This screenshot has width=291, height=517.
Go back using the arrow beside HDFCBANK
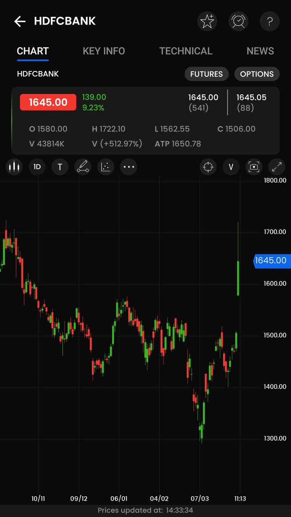tap(20, 21)
